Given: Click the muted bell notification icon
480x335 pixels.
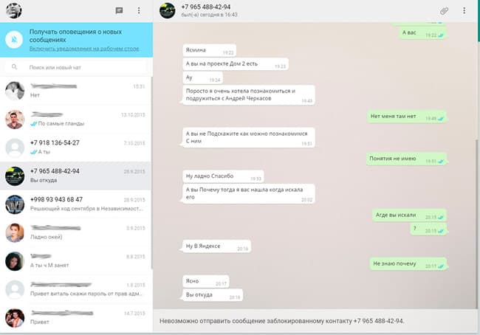Looking at the screenshot, I should 14,39.
